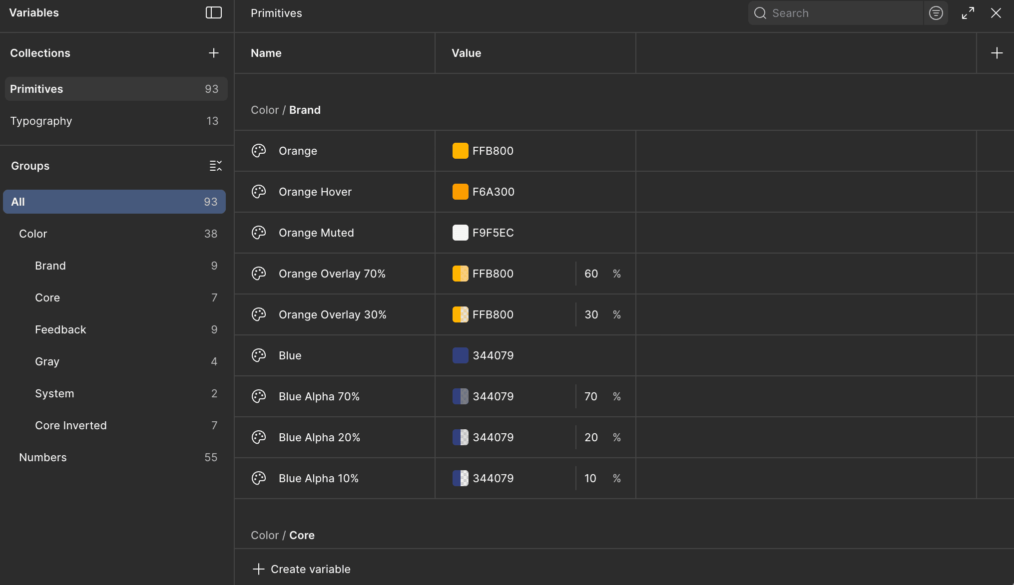Collapse all groups icon

(215, 166)
